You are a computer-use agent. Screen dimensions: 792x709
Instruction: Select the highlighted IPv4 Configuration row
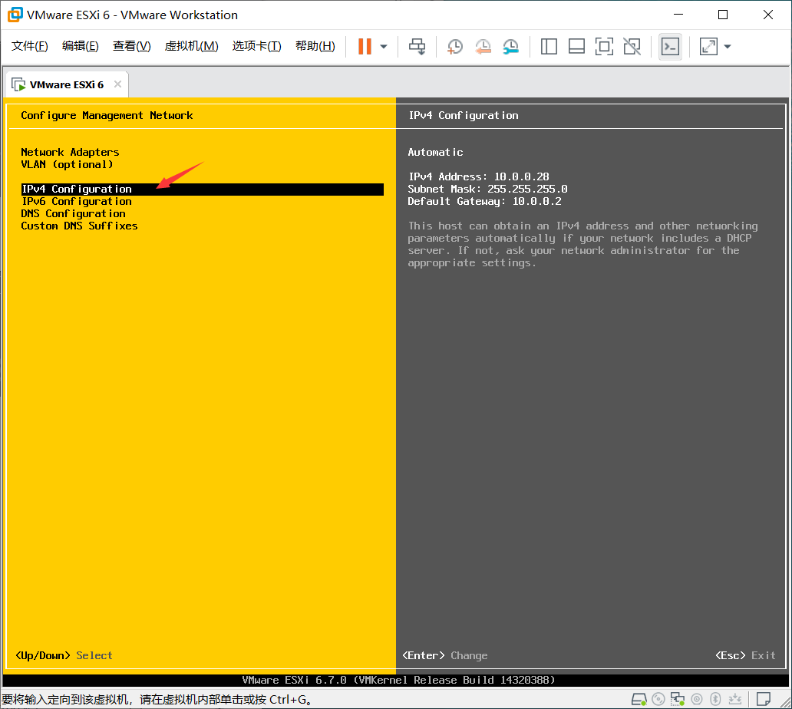(x=202, y=189)
